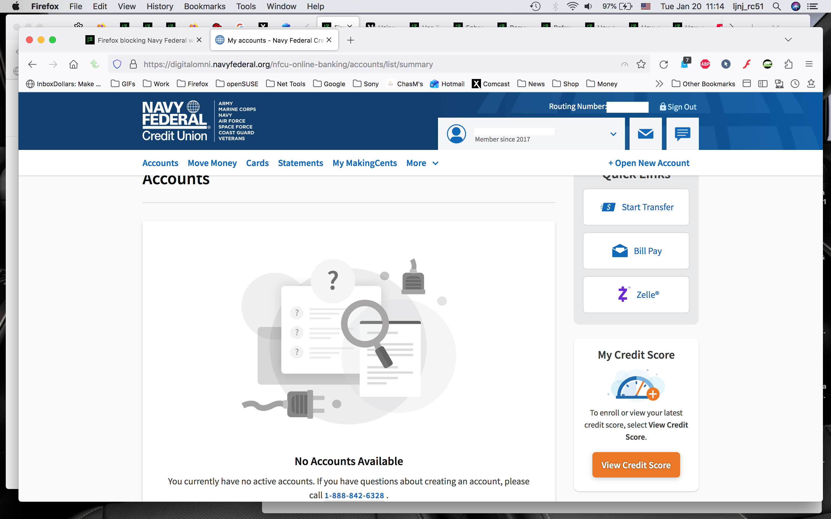The image size is (831, 519).
Task: Click the View Credit Score button
Action: (636, 465)
